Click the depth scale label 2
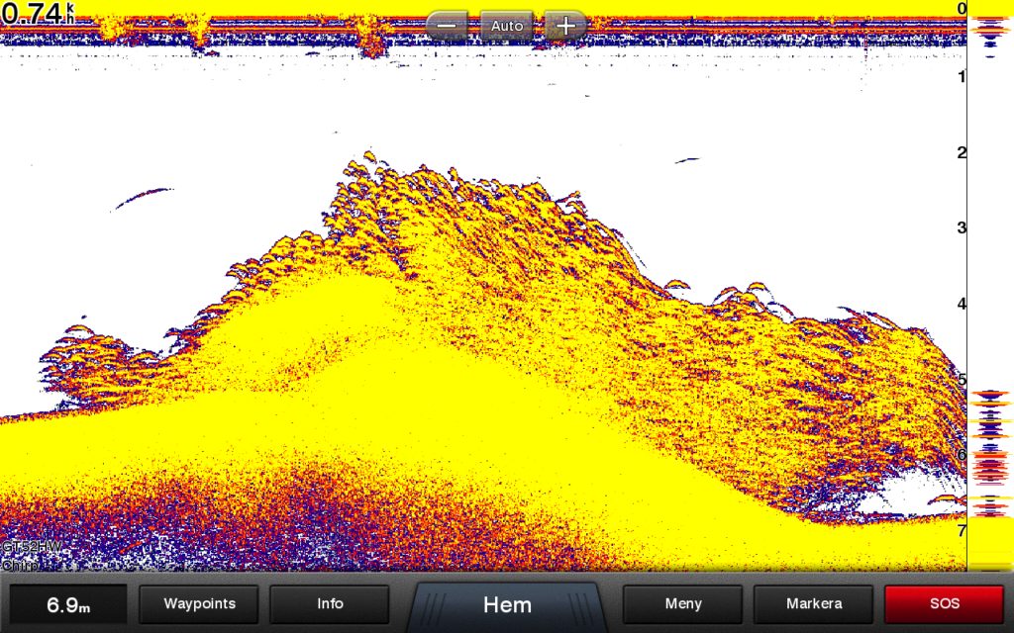This screenshot has height=633, width=1014. [961, 153]
